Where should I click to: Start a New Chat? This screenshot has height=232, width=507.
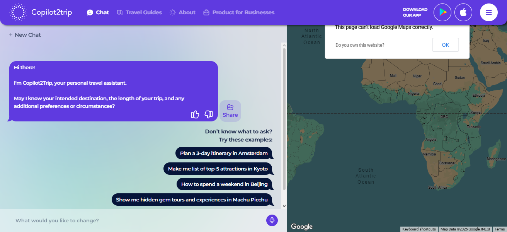25,35
